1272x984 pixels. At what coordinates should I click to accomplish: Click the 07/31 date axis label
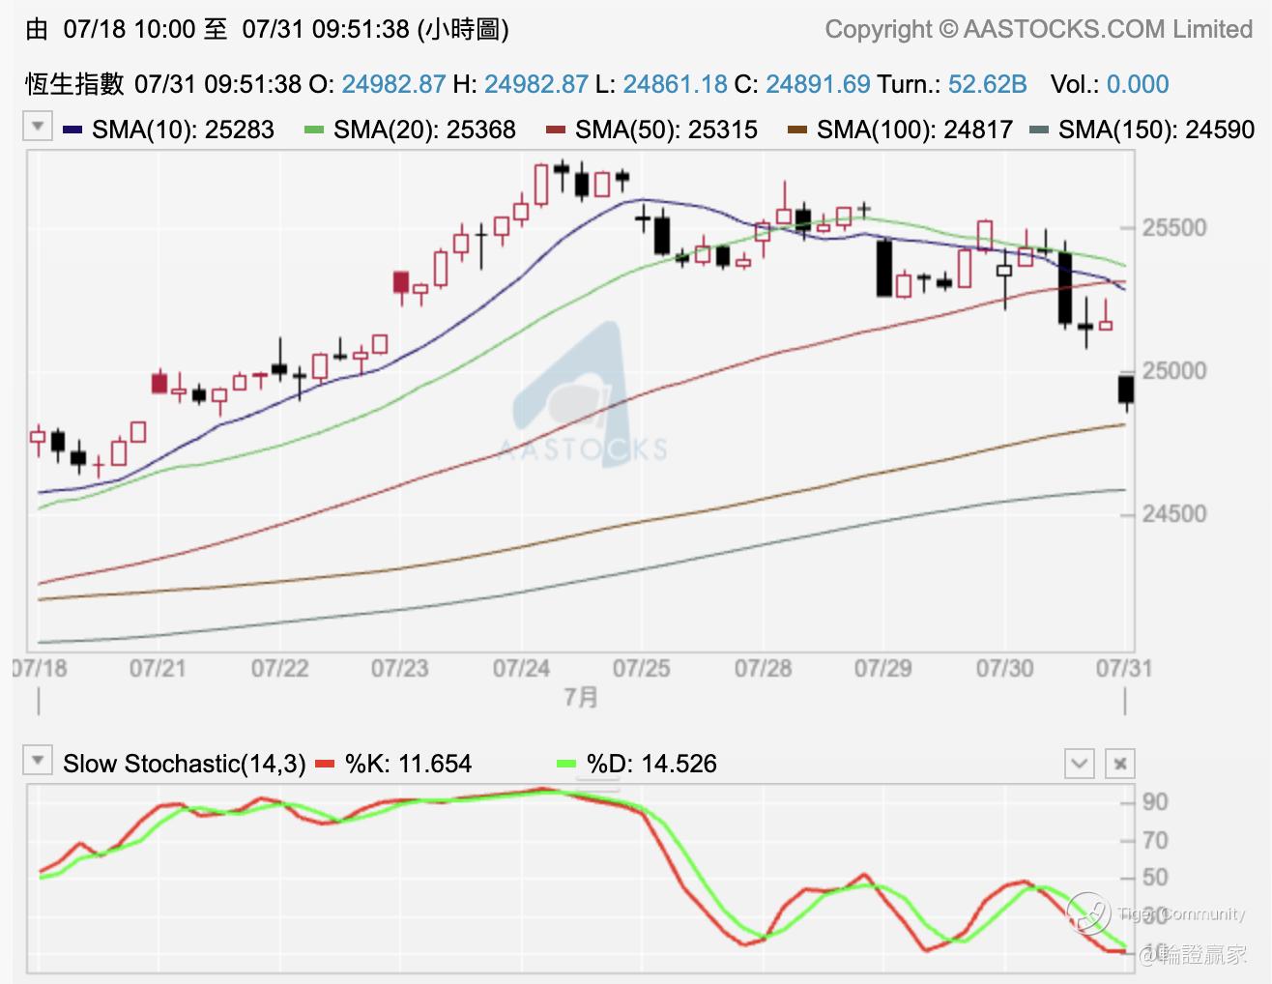tap(1124, 668)
